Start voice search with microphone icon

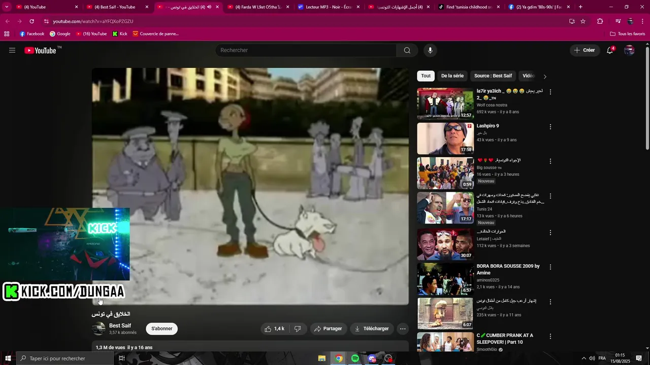(430, 50)
